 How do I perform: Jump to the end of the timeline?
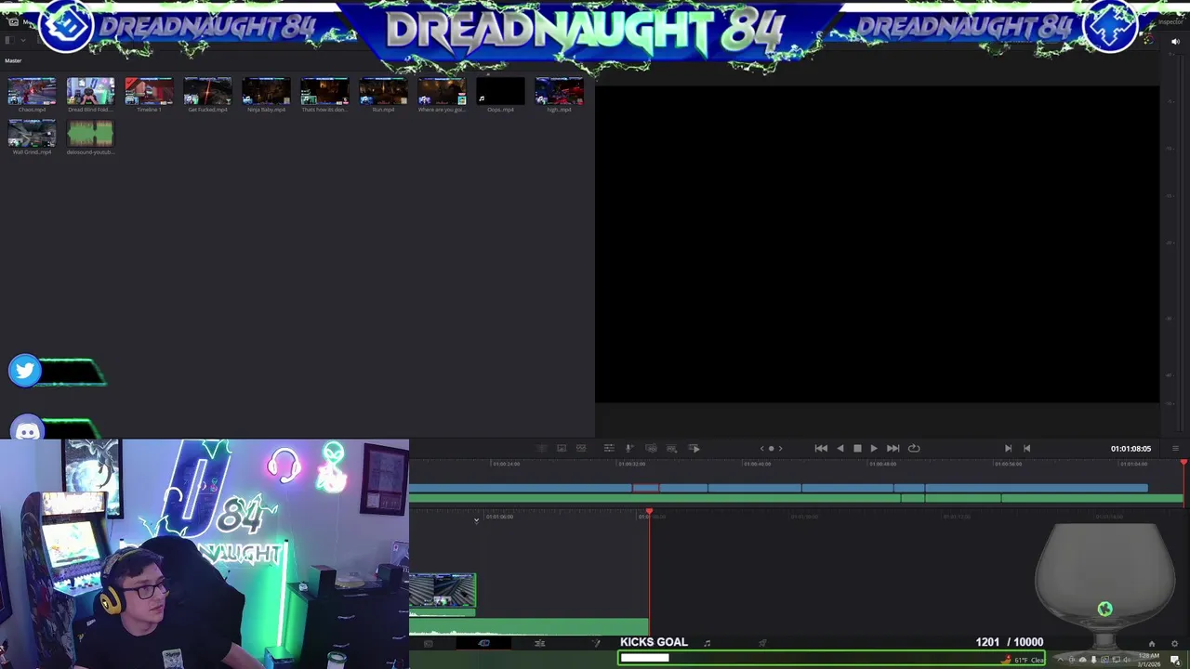(892, 448)
